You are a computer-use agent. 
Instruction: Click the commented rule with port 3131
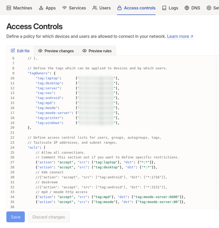101,187
